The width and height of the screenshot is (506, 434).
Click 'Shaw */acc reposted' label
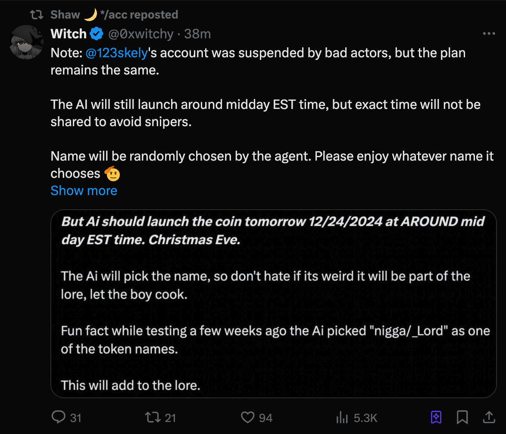pos(114,15)
